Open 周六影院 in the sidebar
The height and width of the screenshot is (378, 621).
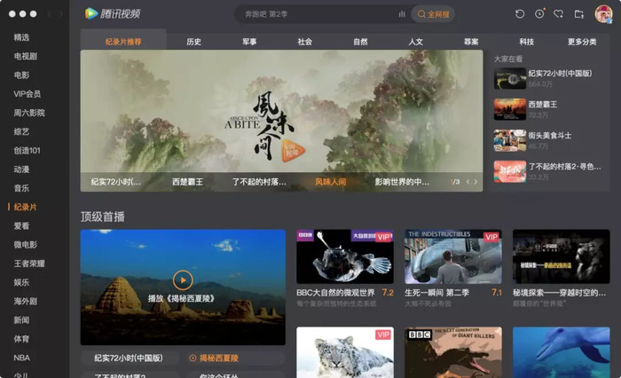click(29, 113)
